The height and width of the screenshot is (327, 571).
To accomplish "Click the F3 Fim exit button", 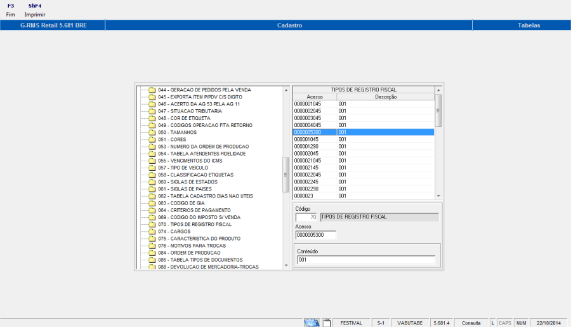I will pyautogui.click(x=11, y=10).
